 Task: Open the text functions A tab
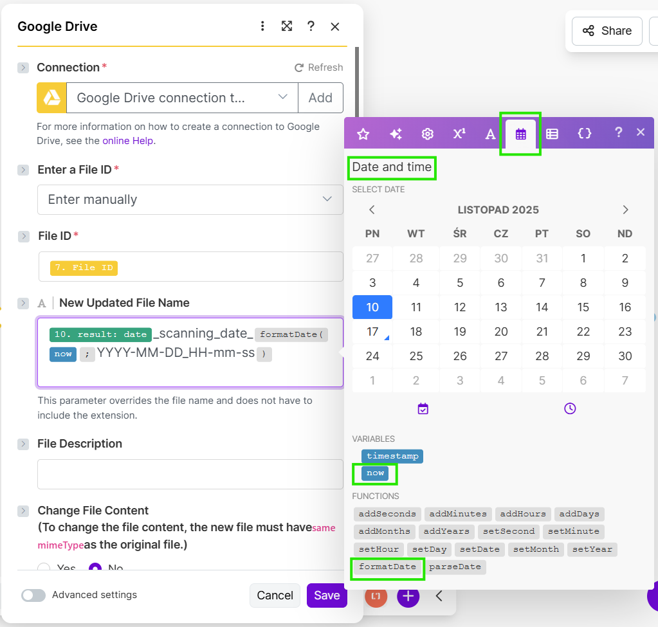pyautogui.click(x=490, y=134)
